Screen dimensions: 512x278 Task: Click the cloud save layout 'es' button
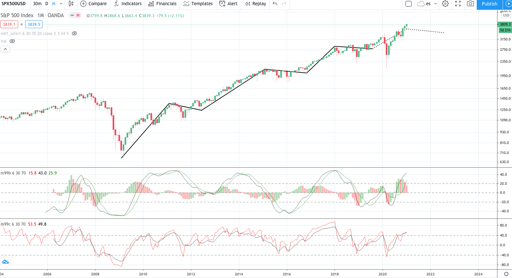(x=424, y=4)
